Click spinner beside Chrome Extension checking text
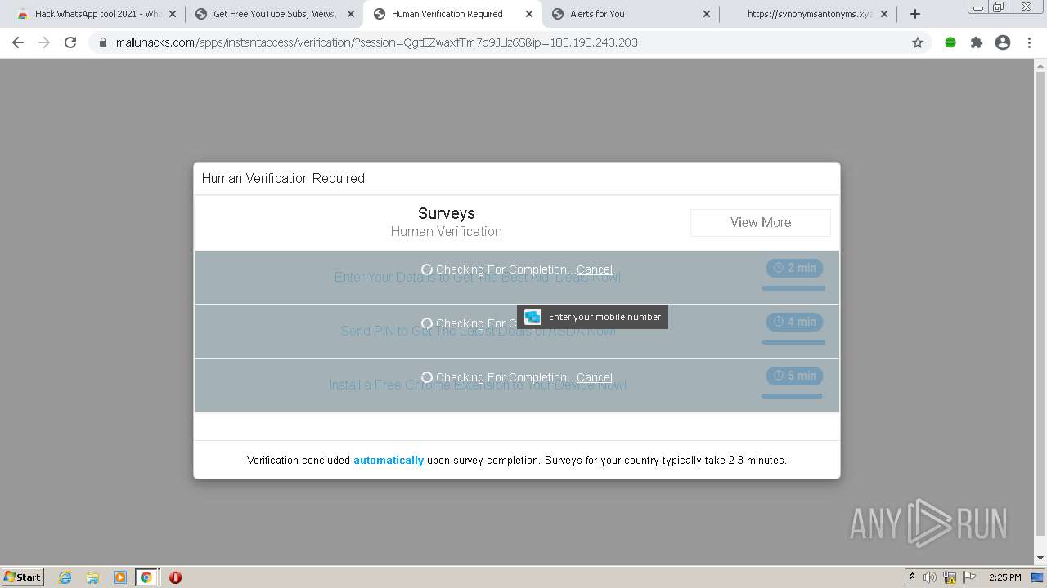Image resolution: width=1047 pixels, height=588 pixels. pyautogui.click(x=427, y=377)
